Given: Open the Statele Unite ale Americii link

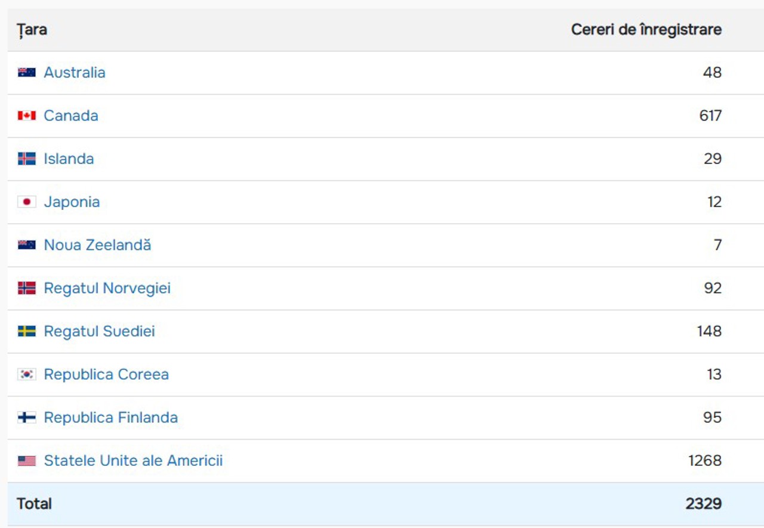Looking at the screenshot, I should tap(133, 461).
